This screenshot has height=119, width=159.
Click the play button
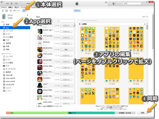coord(12,3)
